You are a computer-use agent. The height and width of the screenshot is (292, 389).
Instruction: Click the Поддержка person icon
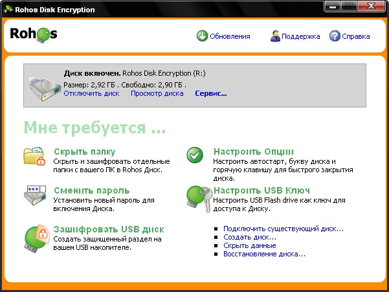tap(275, 36)
